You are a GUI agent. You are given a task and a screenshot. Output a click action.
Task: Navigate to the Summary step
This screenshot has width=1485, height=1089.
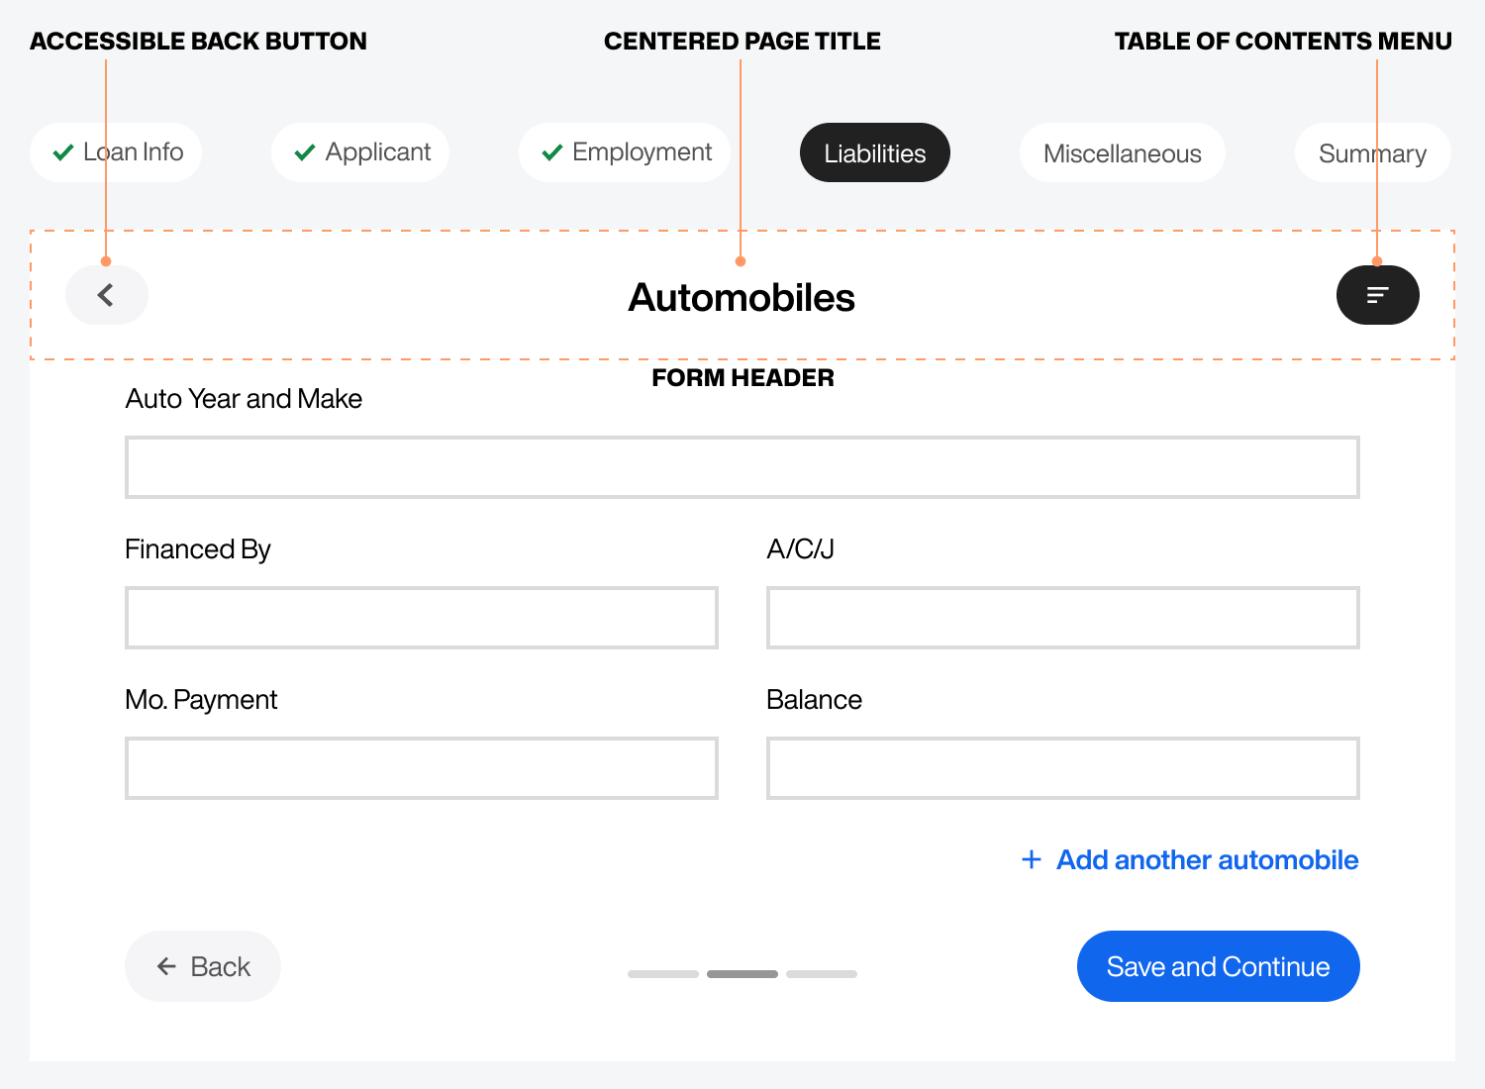1372,152
